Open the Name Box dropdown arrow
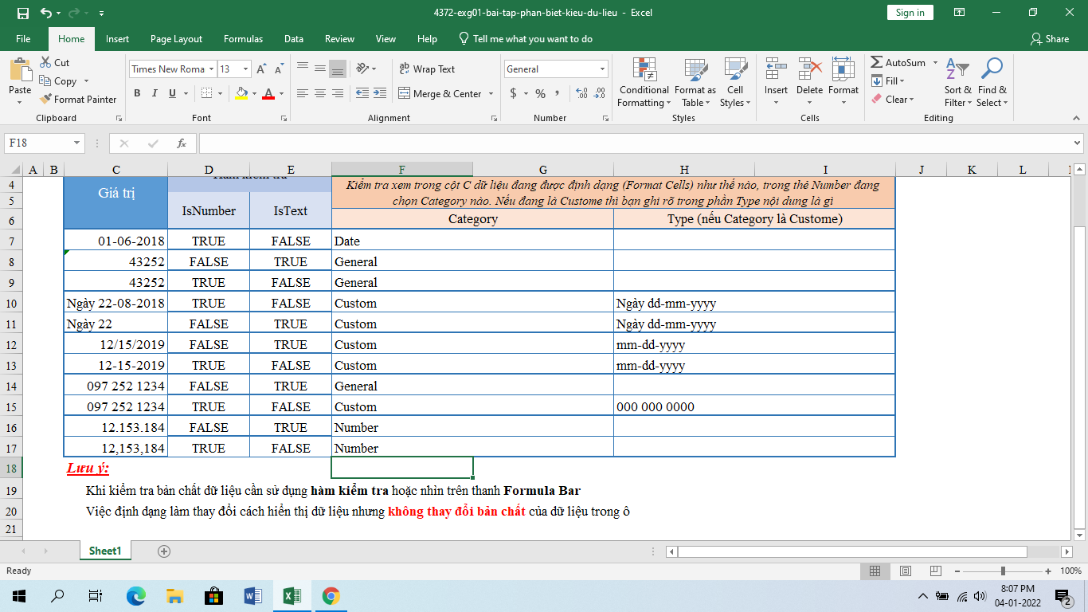 click(77, 143)
